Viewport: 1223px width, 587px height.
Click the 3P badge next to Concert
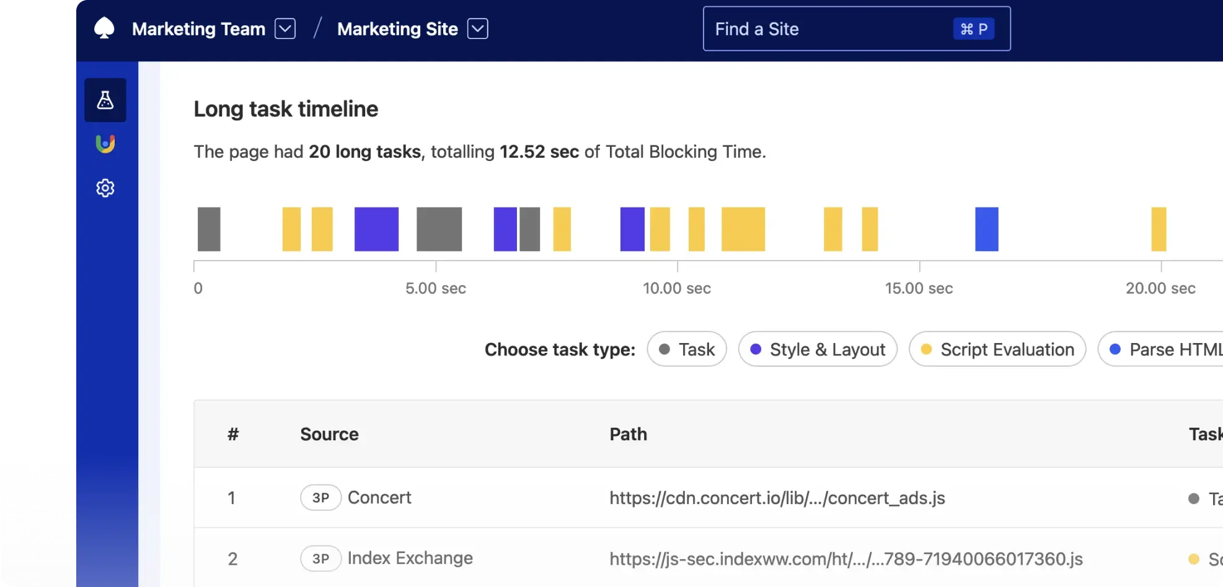click(x=320, y=497)
